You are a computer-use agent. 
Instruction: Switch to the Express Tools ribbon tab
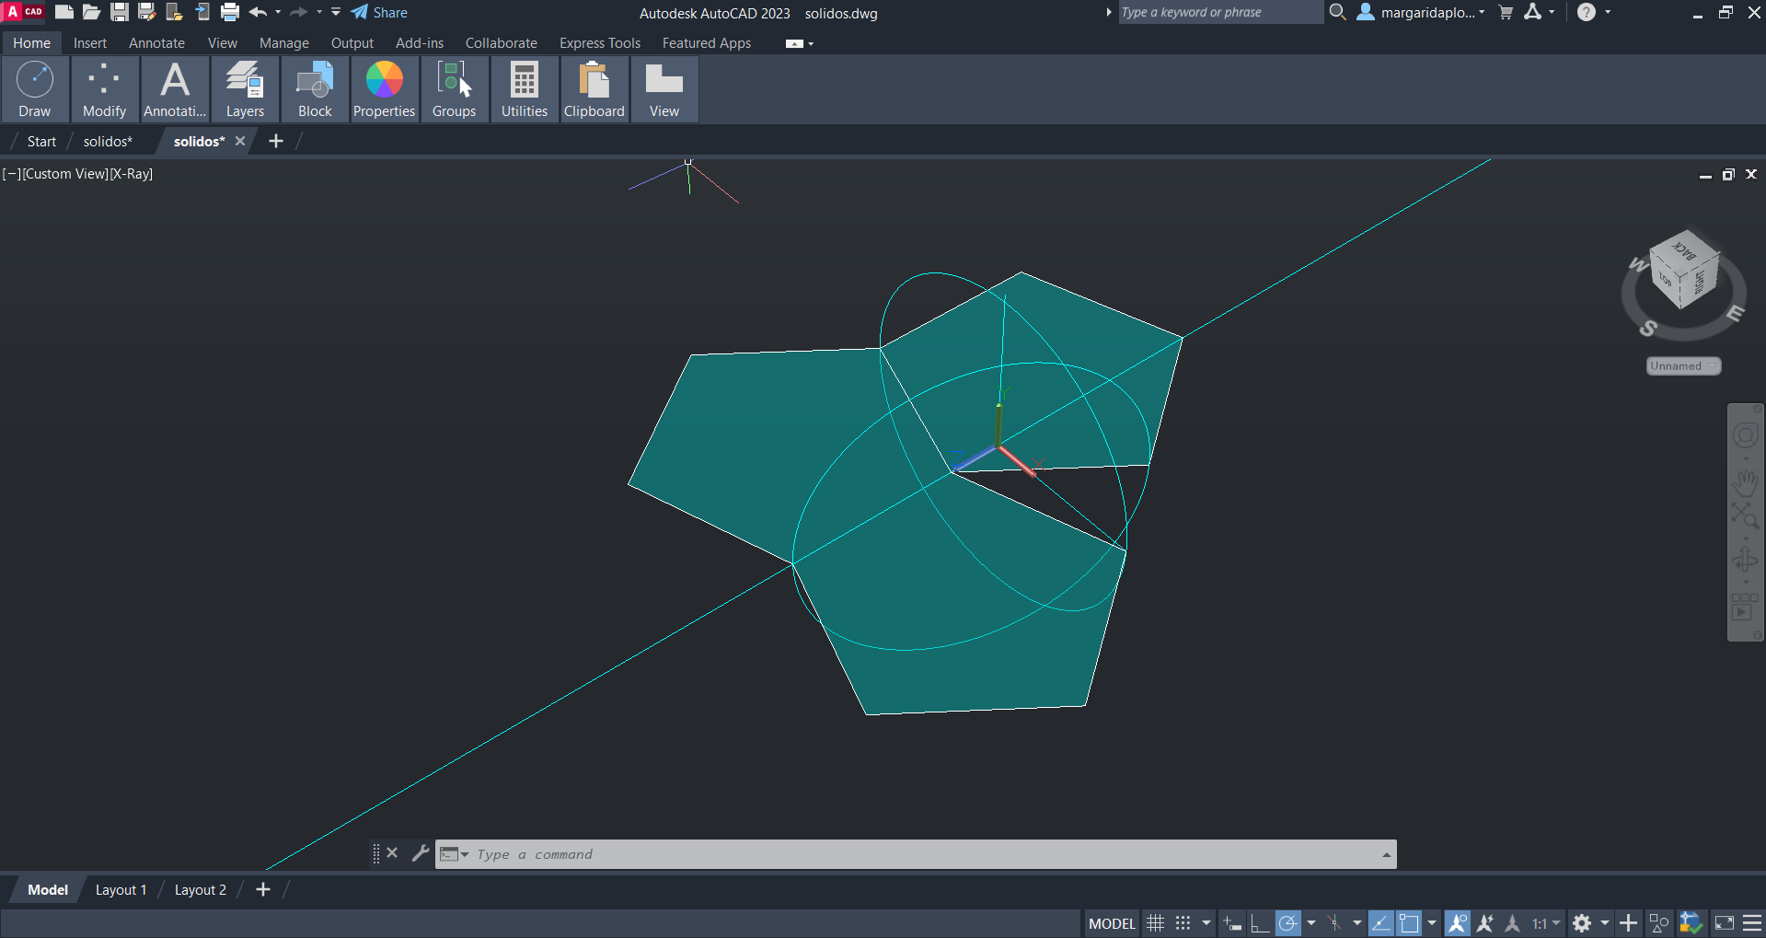[599, 43]
